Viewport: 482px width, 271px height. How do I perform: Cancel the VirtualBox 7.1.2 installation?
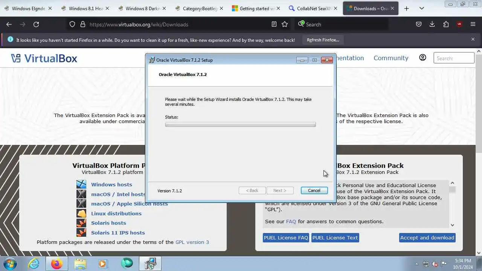(314, 190)
